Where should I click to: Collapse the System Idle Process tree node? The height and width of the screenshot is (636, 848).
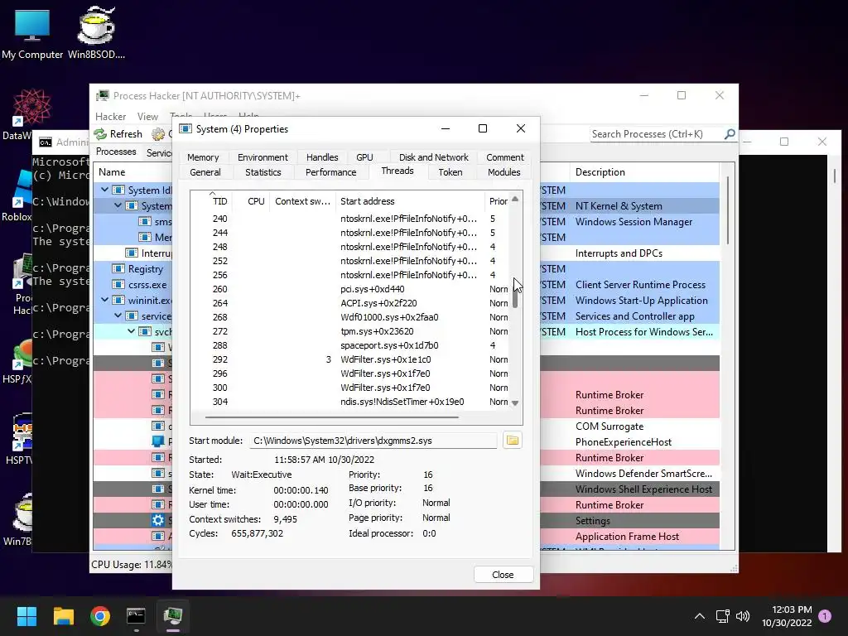[x=104, y=190]
